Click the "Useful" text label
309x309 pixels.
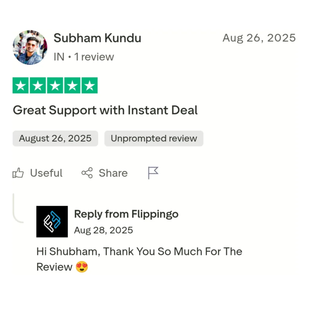coord(46,173)
